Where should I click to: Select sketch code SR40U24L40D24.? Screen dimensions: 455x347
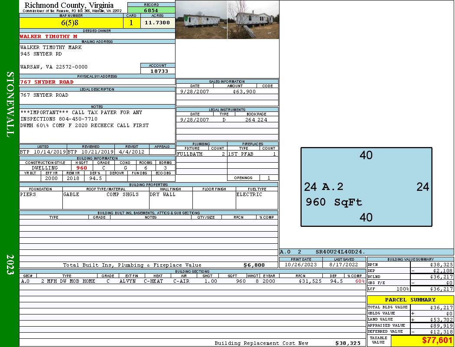coord(340,252)
